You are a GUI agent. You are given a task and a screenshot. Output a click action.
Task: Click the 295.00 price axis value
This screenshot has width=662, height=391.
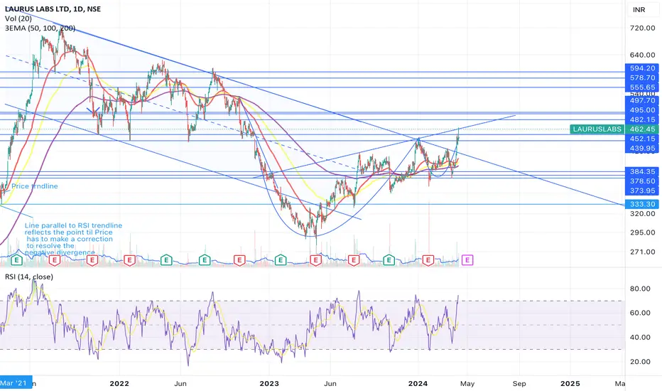point(642,232)
